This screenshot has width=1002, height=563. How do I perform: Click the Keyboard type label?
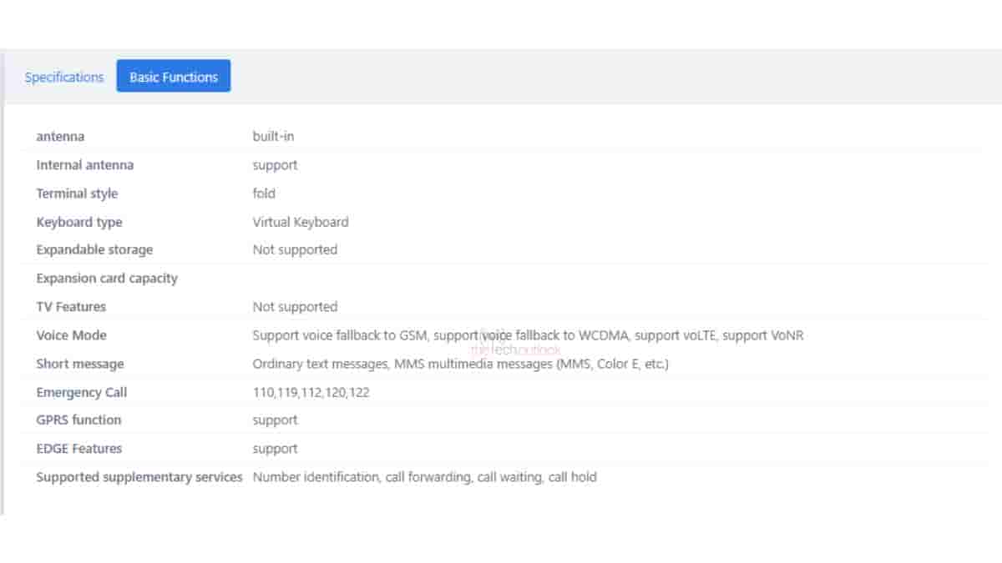tap(79, 222)
